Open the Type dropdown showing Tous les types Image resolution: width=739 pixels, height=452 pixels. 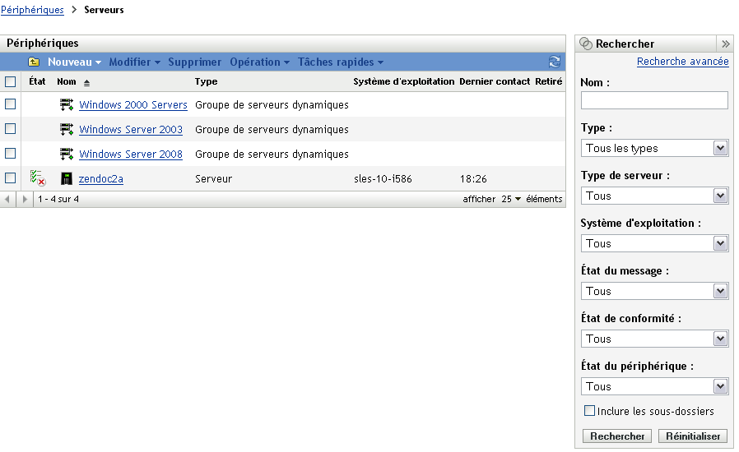tap(654, 149)
